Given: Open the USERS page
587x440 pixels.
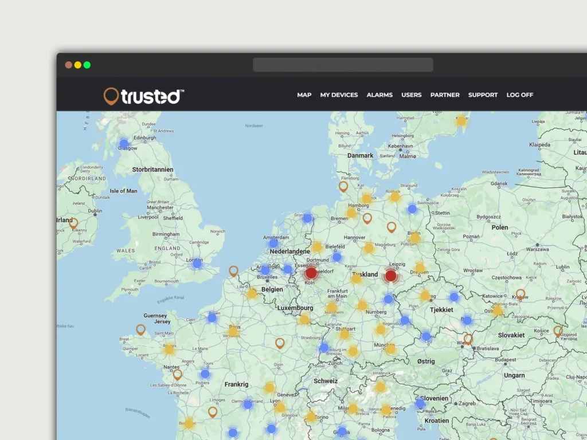Looking at the screenshot, I should 411,95.
